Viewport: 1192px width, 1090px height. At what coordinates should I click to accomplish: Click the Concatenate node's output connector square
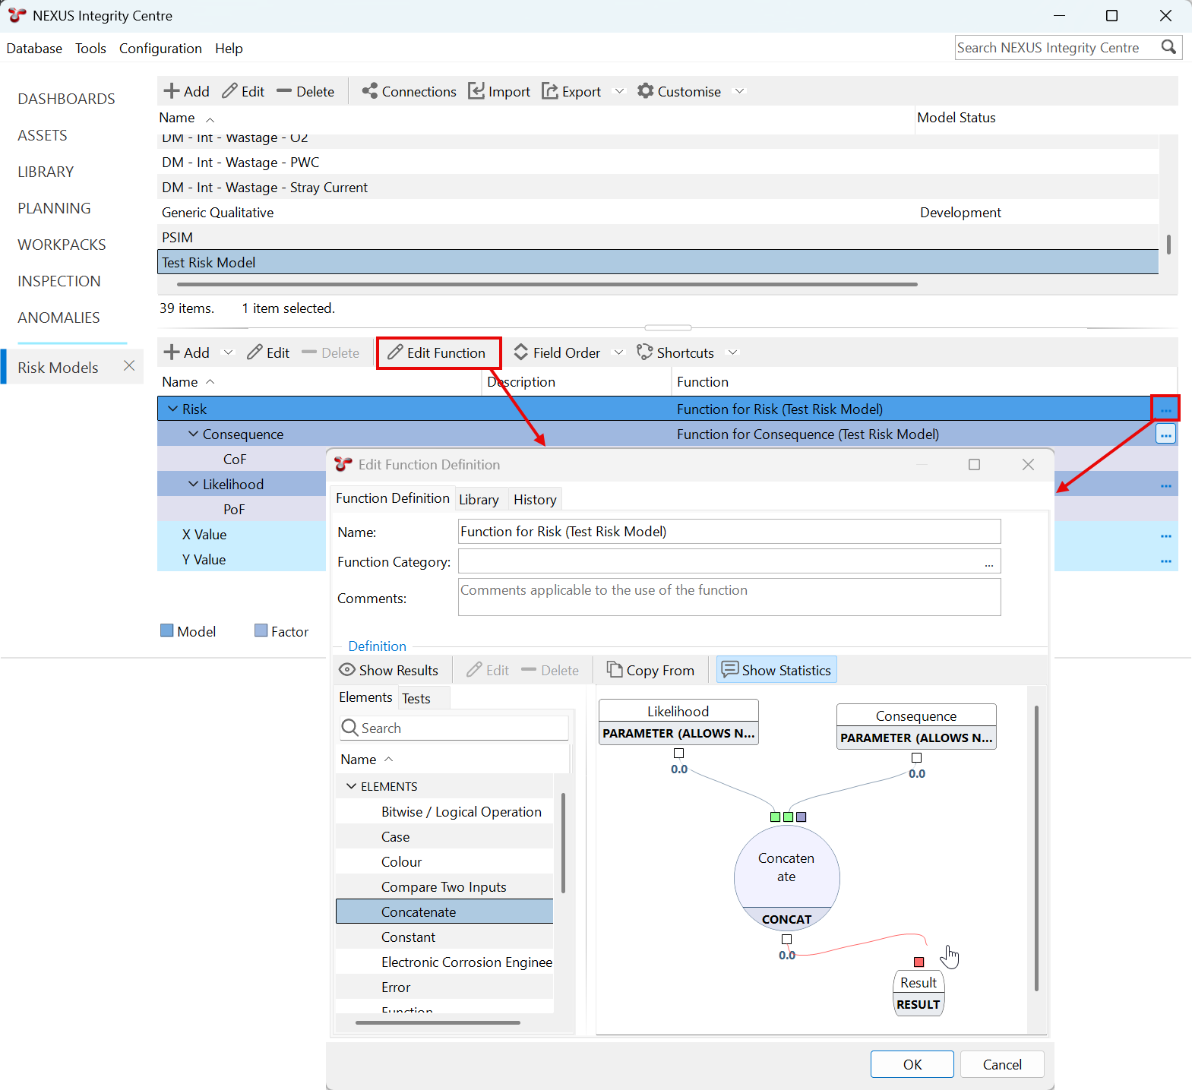pos(787,940)
